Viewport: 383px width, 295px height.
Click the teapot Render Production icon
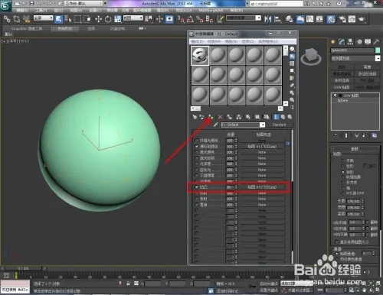point(362,19)
